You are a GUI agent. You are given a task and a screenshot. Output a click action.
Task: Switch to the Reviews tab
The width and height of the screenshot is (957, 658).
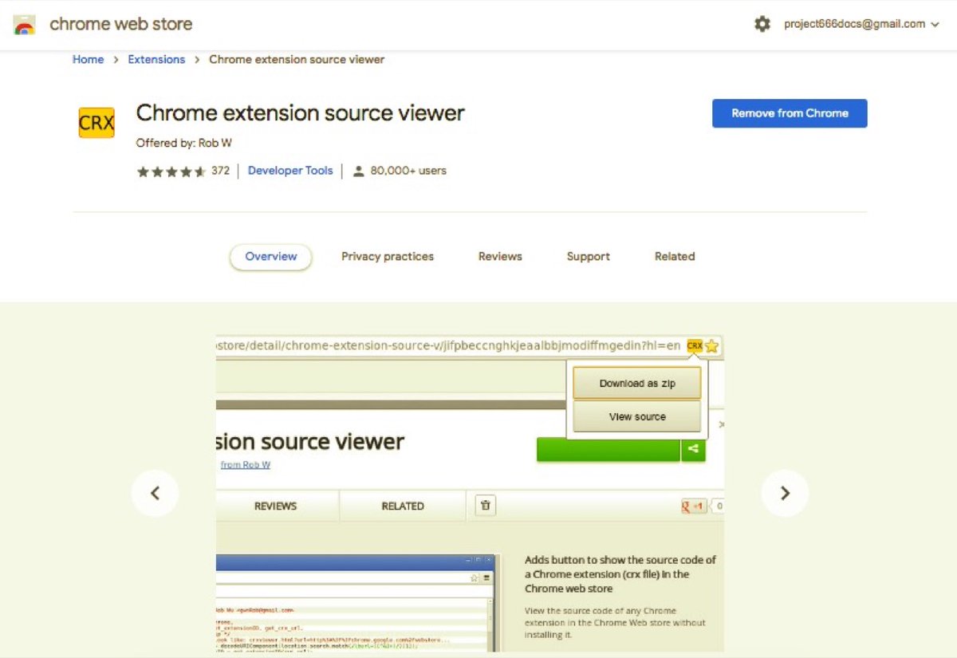(x=500, y=257)
